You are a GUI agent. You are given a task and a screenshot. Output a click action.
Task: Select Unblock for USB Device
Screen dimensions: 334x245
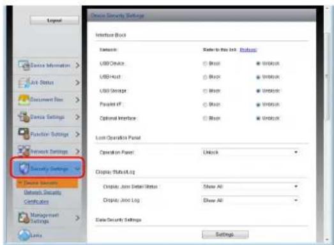point(258,63)
